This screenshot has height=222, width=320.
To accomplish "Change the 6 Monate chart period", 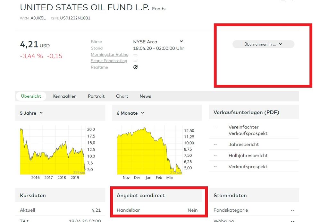I will tap(131, 113).
